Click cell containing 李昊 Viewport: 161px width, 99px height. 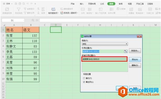pyautogui.click(x=14, y=52)
